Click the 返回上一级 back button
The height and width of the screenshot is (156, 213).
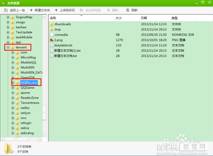[x=14, y=10]
